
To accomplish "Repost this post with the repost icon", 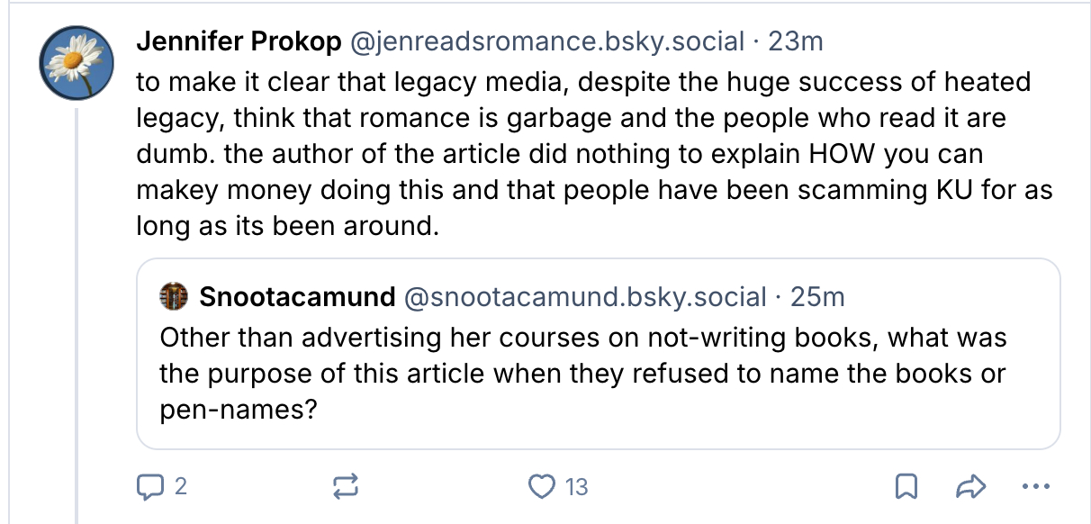I will [x=346, y=487].
